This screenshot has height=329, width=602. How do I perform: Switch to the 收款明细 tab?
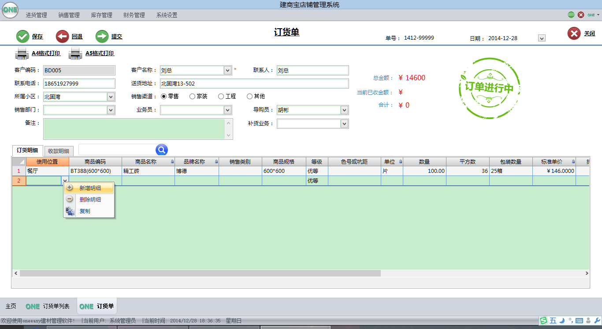pyautogui.click(x=59, y=151)
